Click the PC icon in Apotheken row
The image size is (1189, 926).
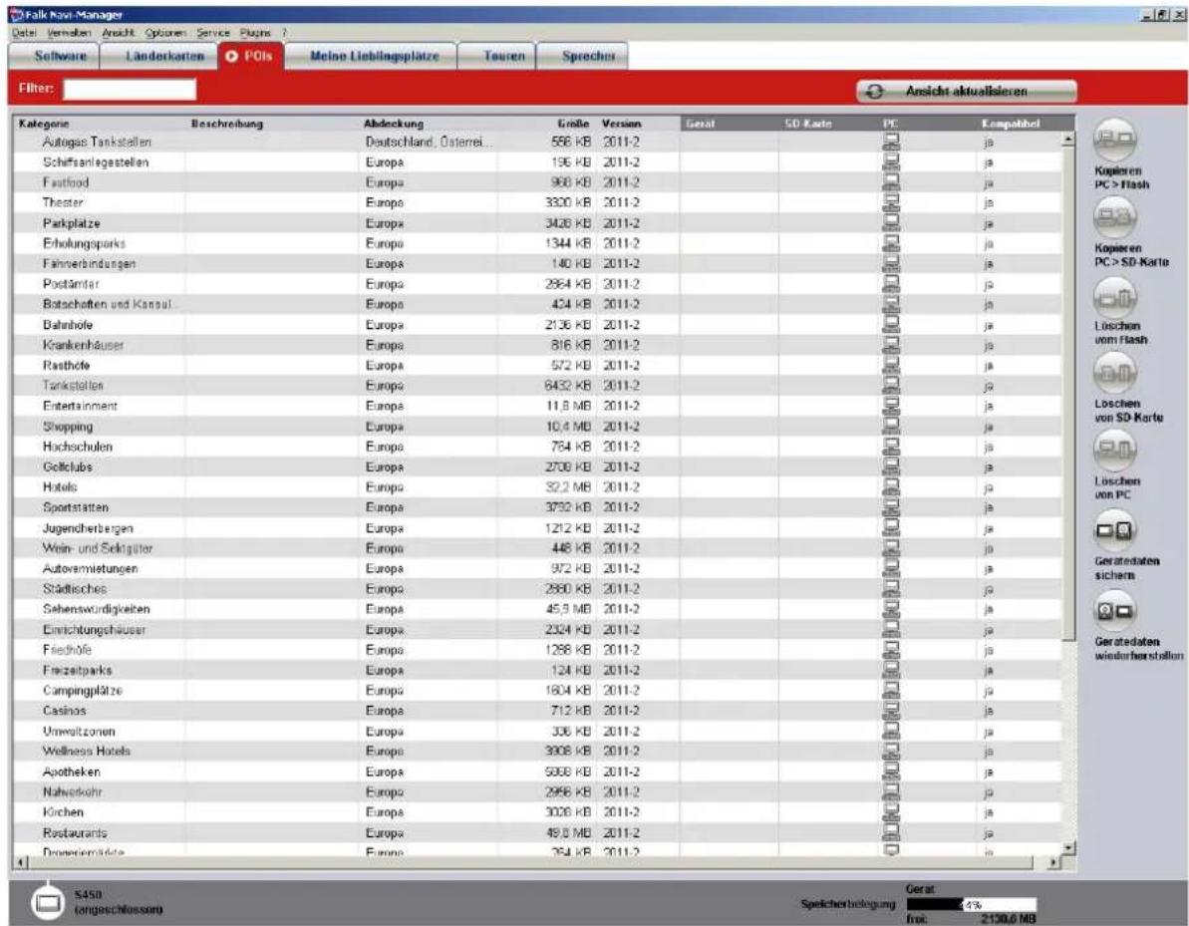coord(892,772)
